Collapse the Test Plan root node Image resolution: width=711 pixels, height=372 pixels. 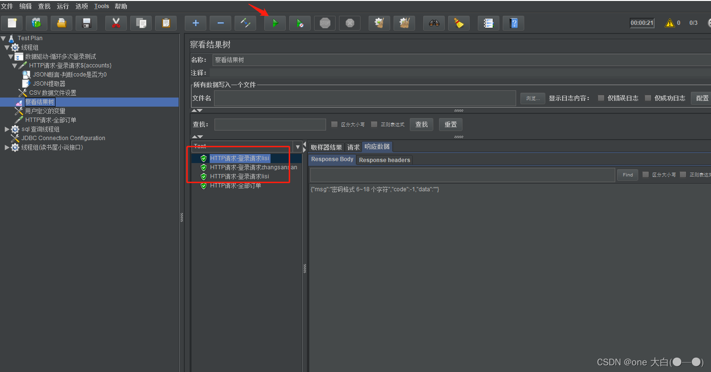pos(3,38)
